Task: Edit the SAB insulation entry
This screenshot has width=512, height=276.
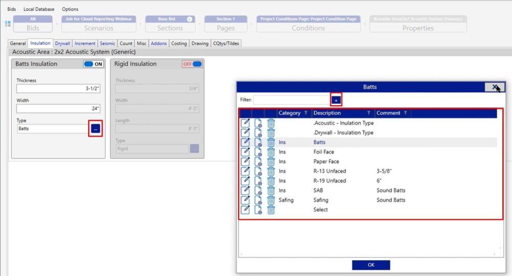Action: (x=245, y=190)
